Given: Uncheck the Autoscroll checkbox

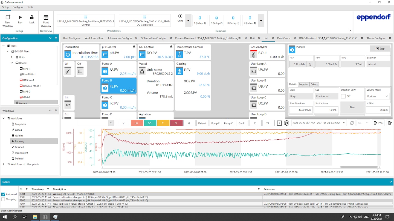Looking at the screenshot, I should [x=3, y=194].
